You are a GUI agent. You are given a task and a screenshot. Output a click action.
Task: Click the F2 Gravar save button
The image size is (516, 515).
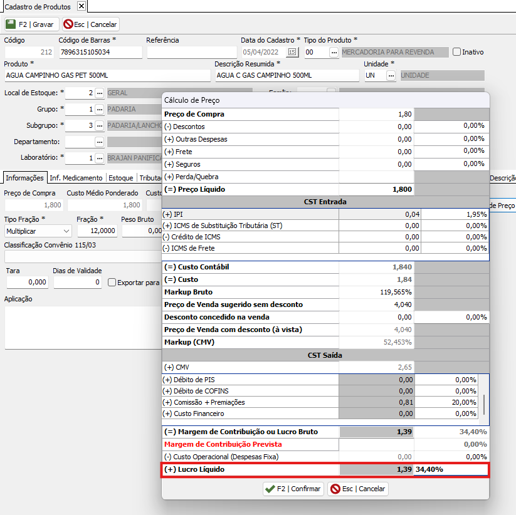[x=31, y=24]
